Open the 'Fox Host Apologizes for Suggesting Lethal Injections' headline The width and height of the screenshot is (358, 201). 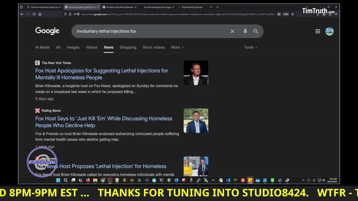click(102, 74)
